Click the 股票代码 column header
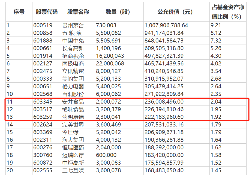The width and height of the screenshot is (252, 175). click(x=47, y=12)
